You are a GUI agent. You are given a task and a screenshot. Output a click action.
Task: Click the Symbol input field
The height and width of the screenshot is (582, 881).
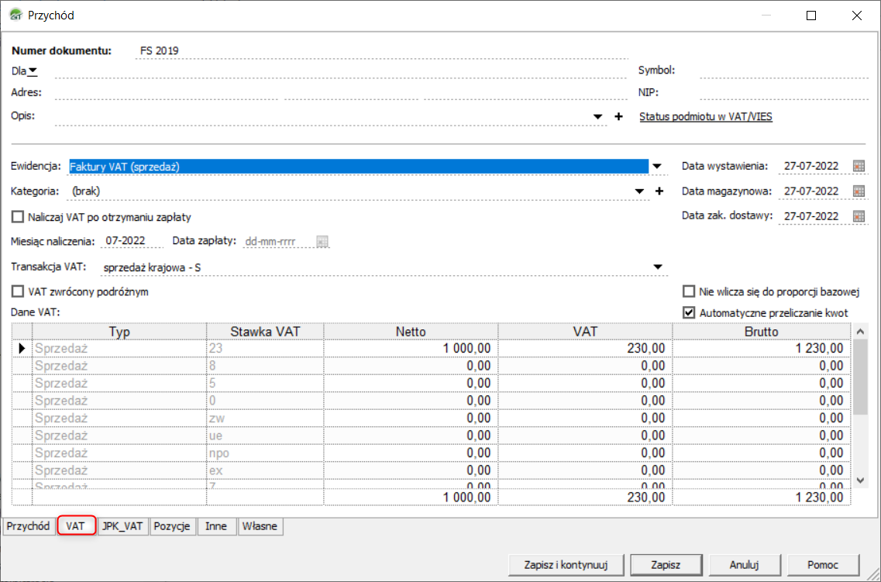pyautogui.click(x=784, y=71)
